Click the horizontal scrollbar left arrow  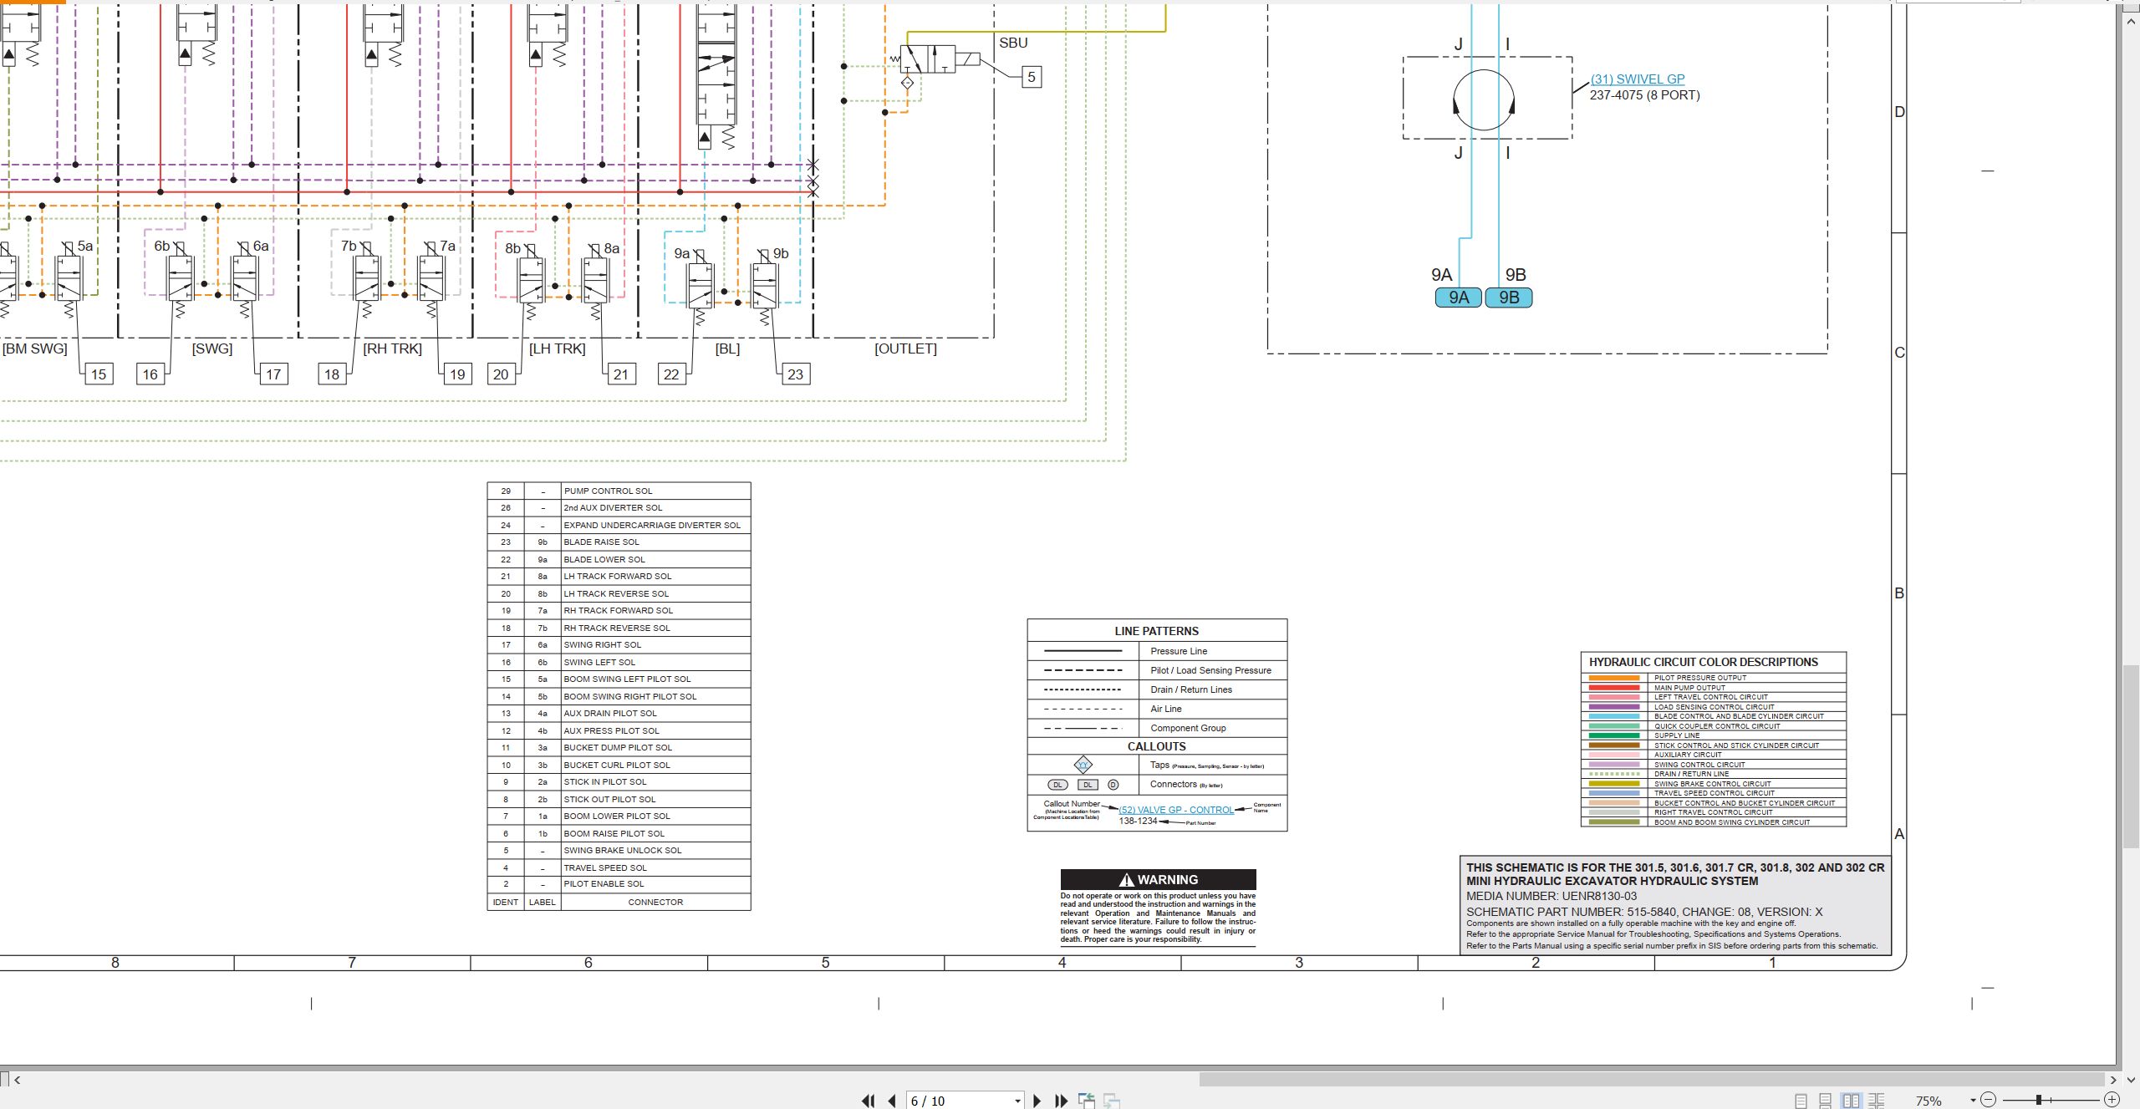pyautogui.click(x=18, y=1080)
